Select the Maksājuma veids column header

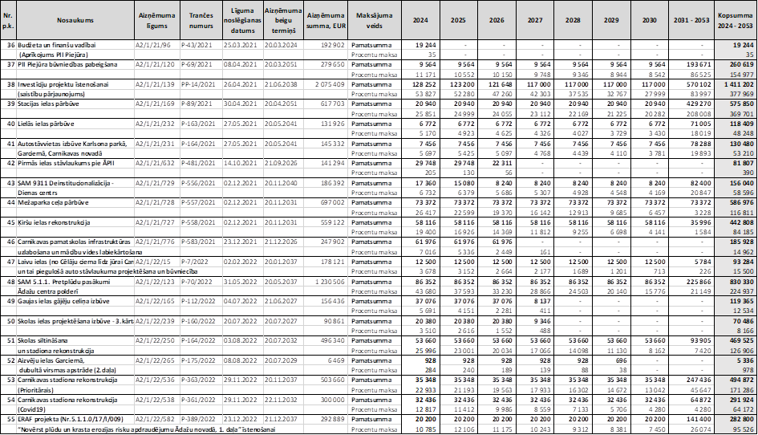[374, 18]
